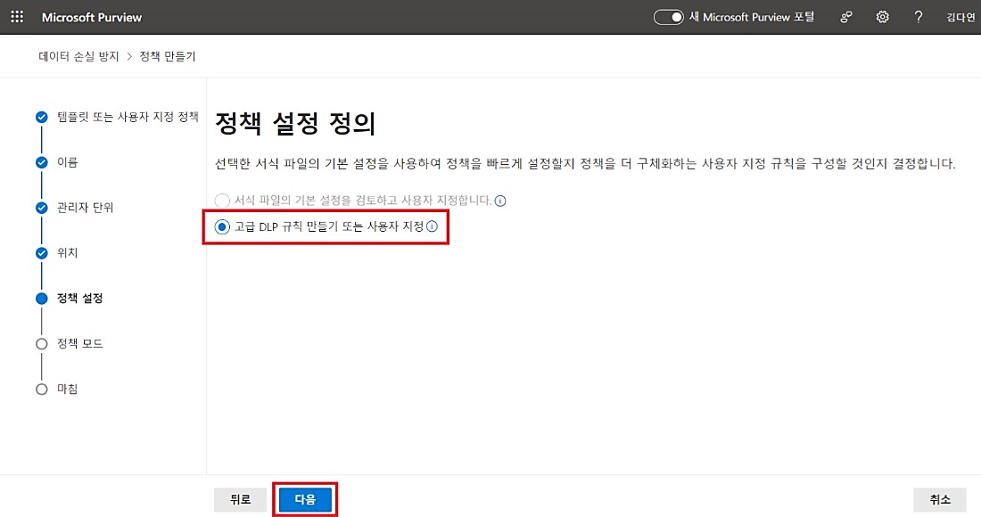Select the 마침 step in wizard
This screenshot has height=517, width=981.
67,389
